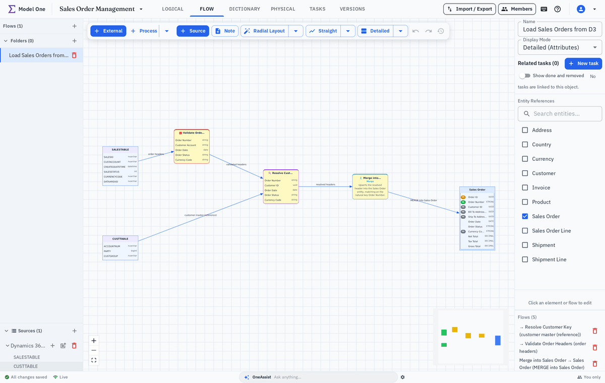This screenshot has height=383, width=605.
Task: Open the line style dropdown arrow
Action: 348,31
